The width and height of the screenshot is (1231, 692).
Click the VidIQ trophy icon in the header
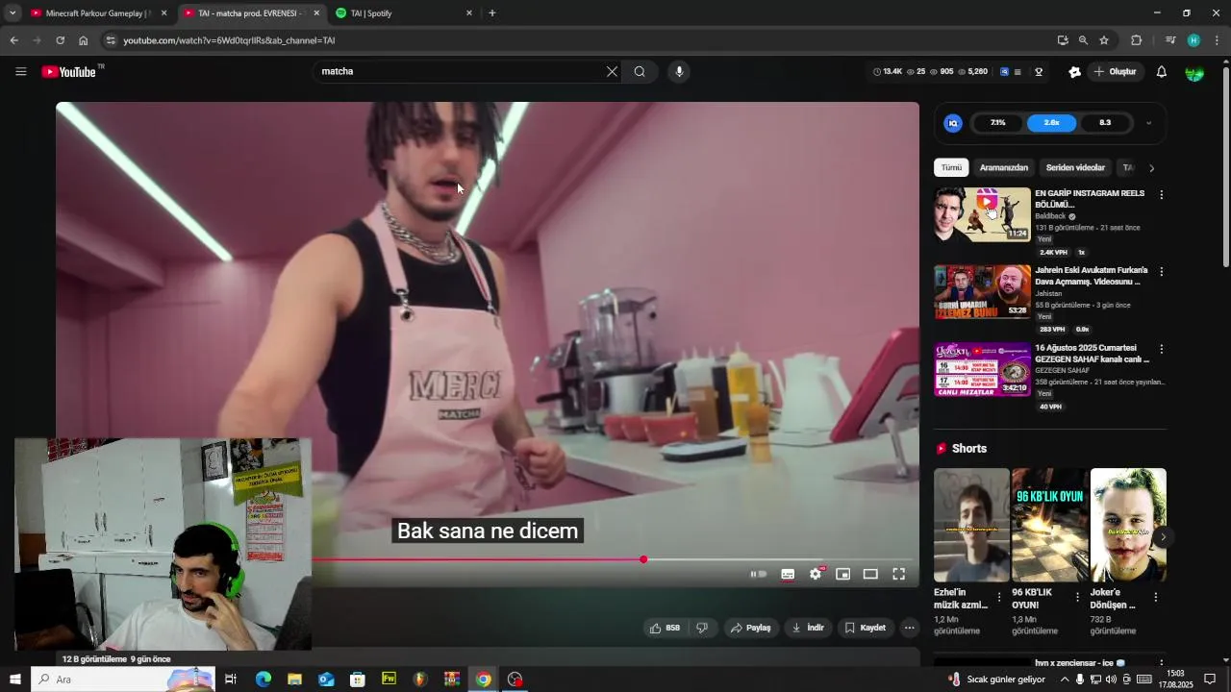[1039, 72]
